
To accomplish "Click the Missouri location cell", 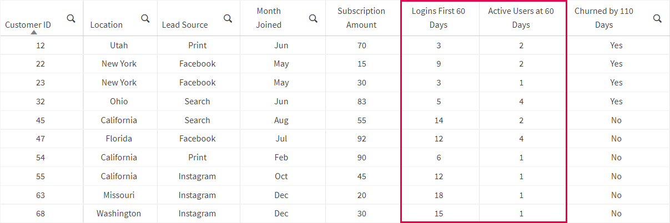I will (119, 195).
